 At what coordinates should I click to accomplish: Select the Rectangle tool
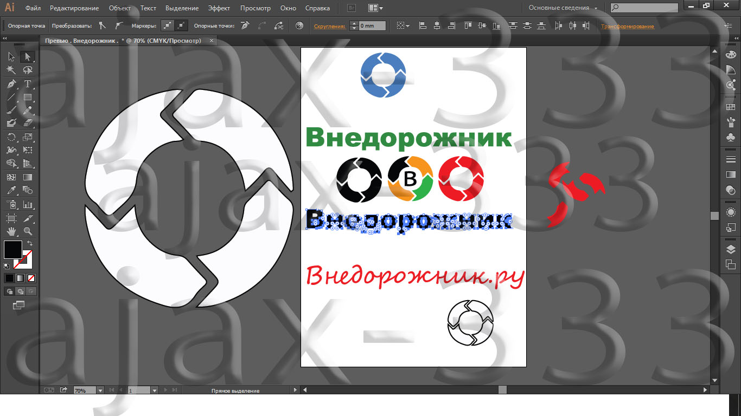[x=28, y=97]
